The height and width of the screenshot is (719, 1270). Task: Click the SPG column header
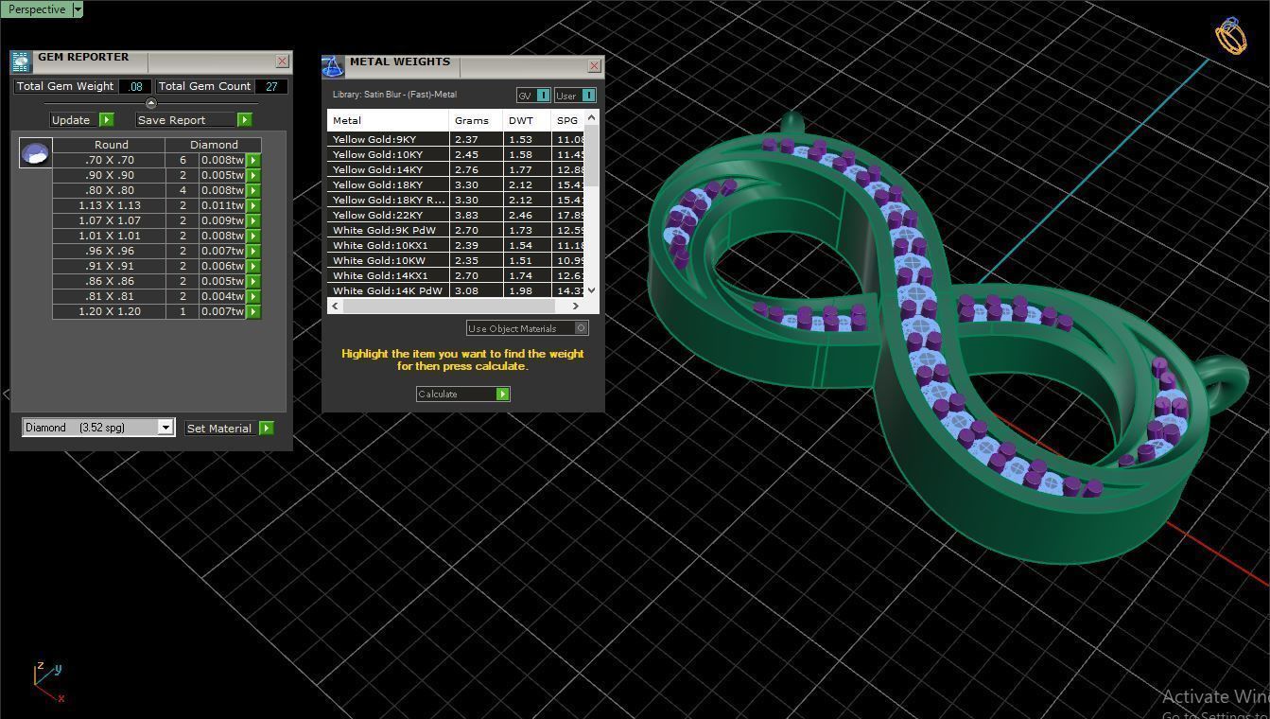tap(568, 120)
